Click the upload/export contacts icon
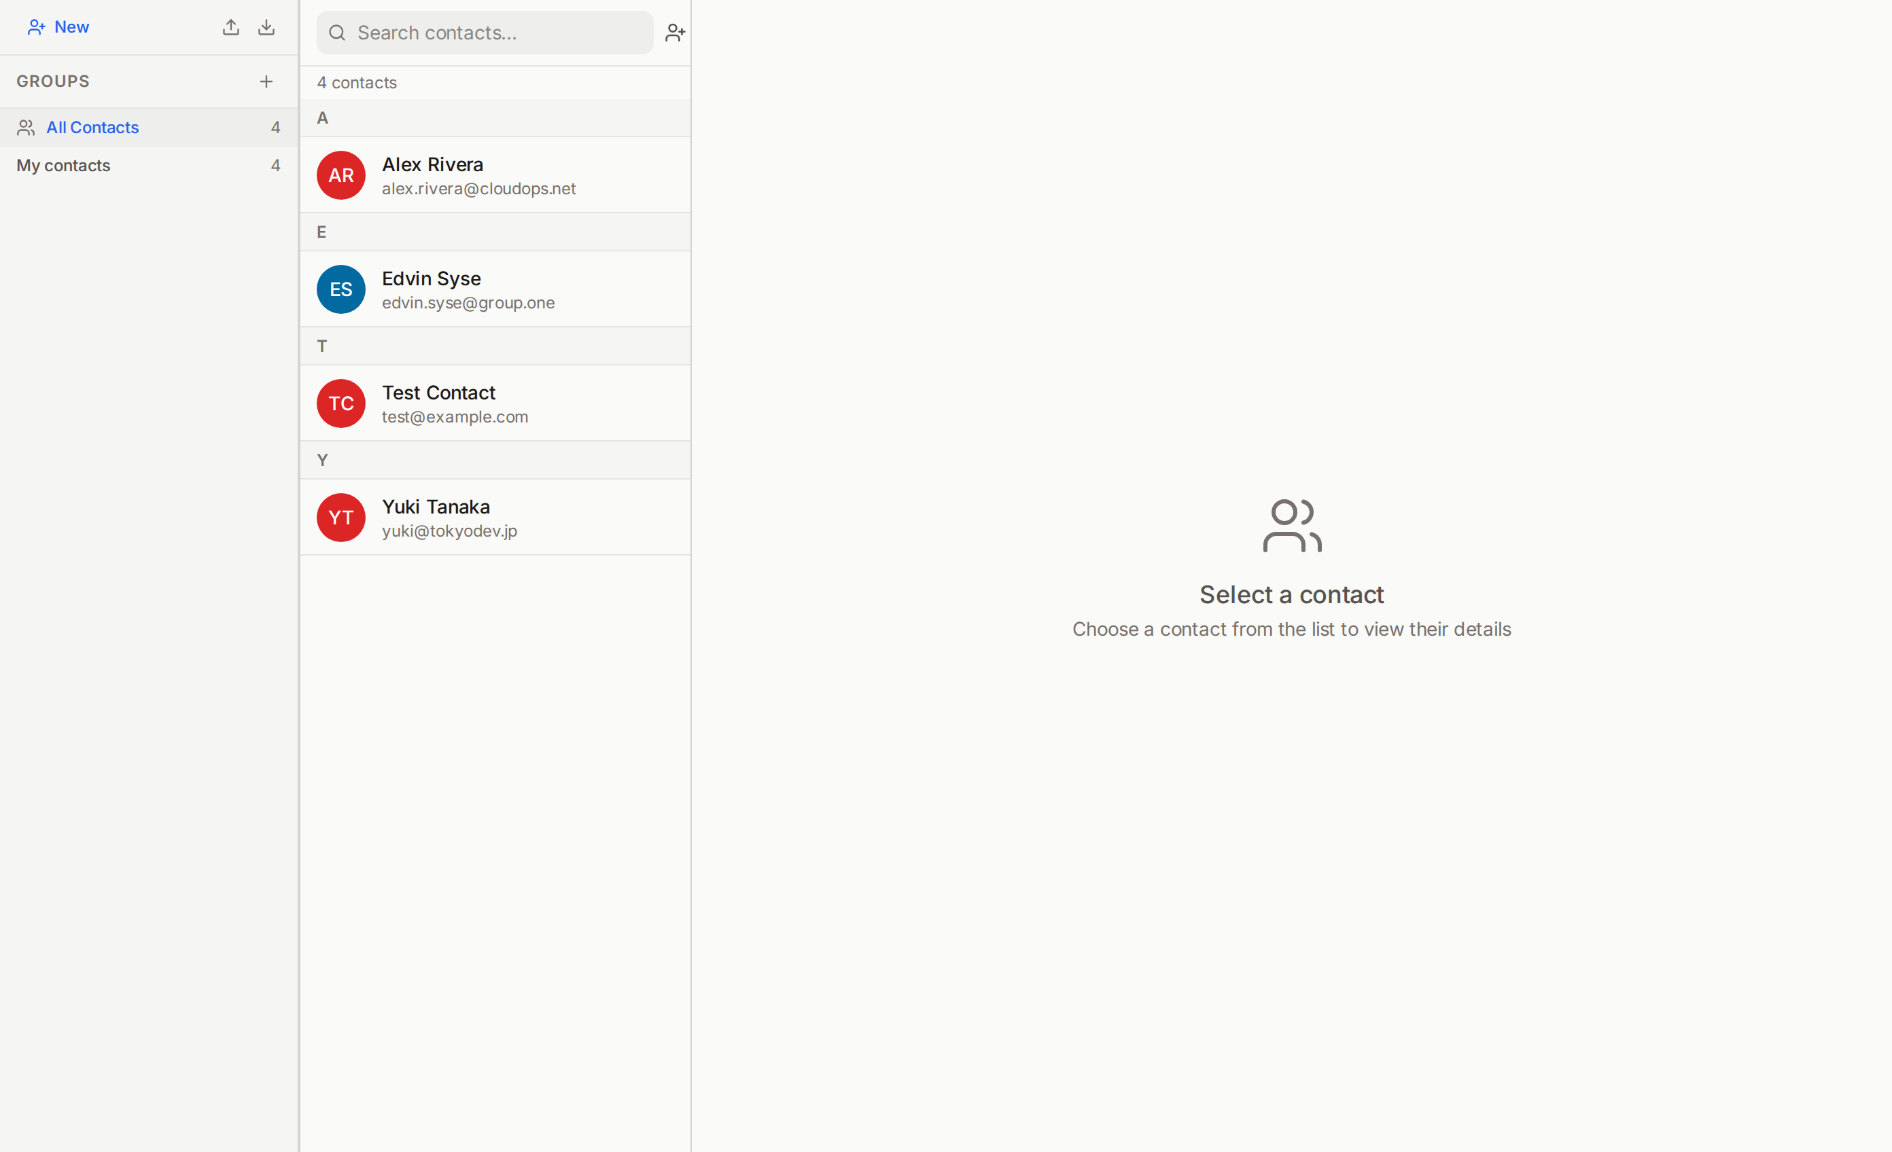This screenshot has width=1892, height=1152. click(231, 28)
